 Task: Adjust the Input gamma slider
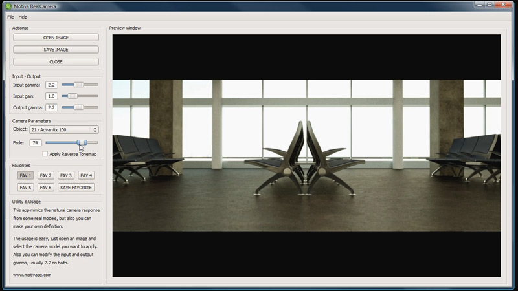tap(78, 85)
